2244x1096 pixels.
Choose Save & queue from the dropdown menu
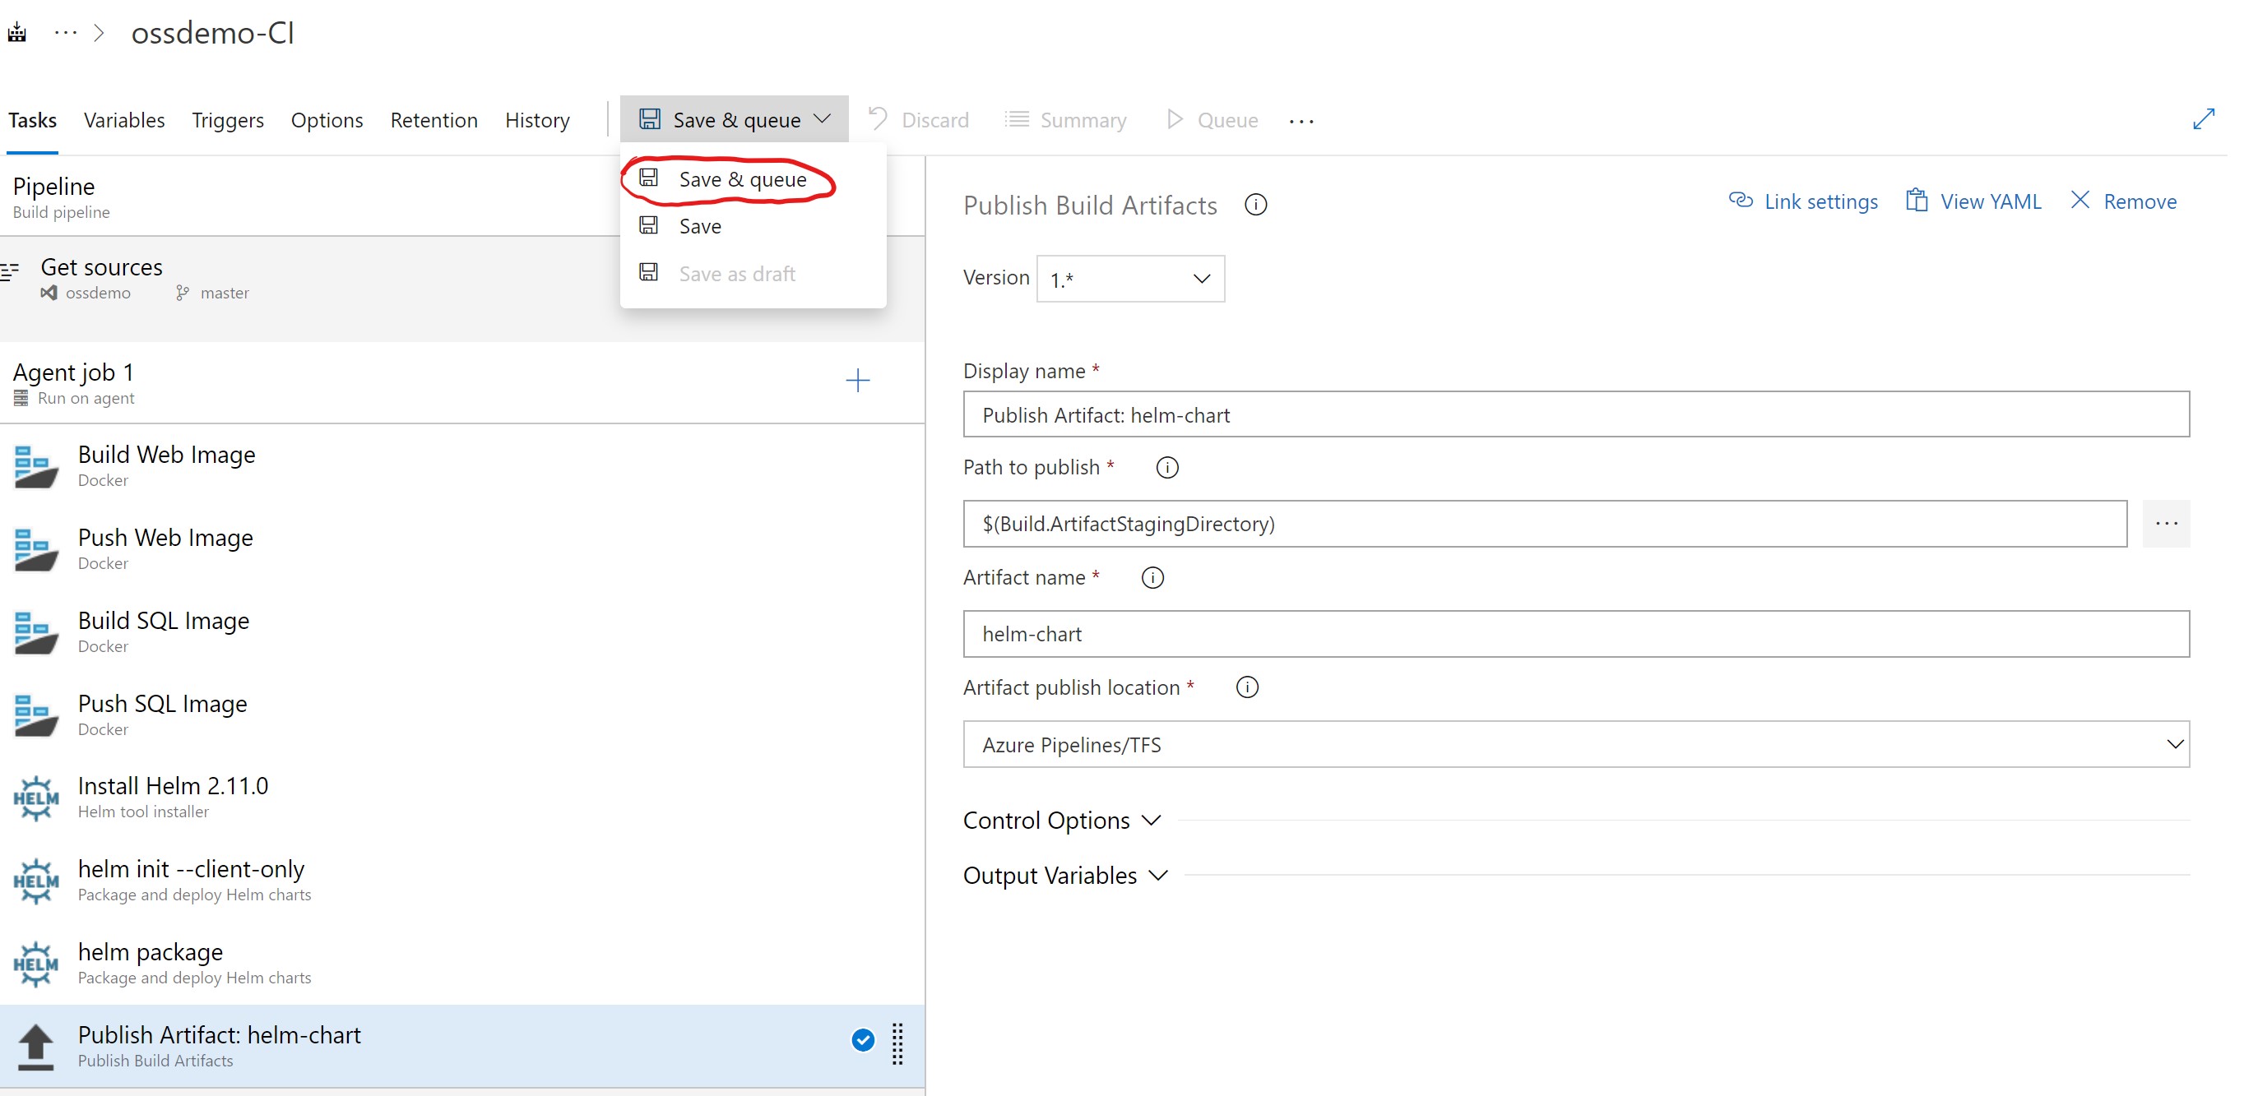tap(741, 179)
